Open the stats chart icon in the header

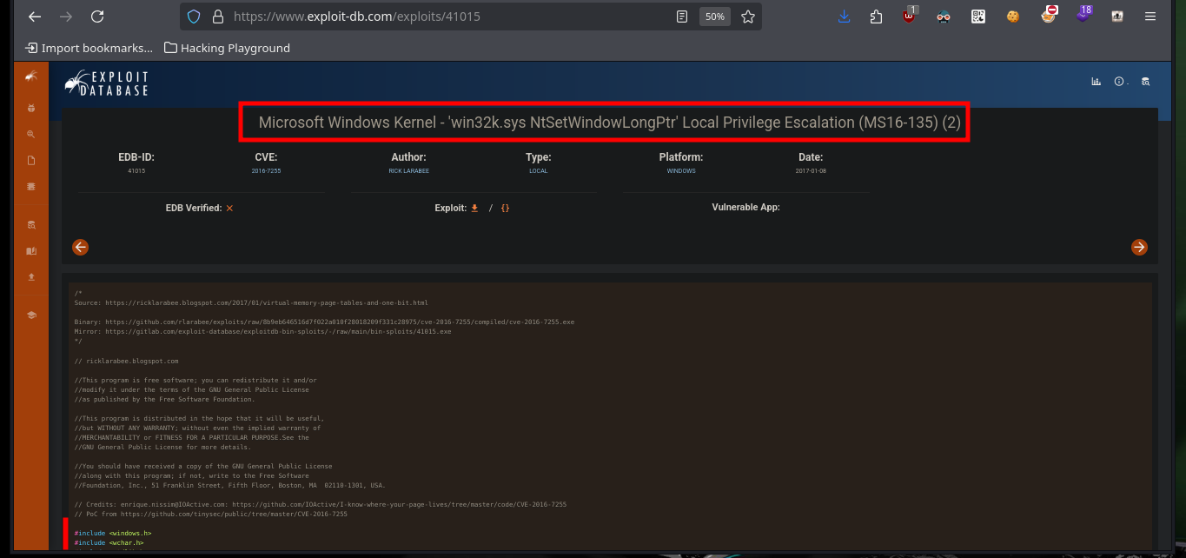pyautogui.click(x=1096, y=82)
